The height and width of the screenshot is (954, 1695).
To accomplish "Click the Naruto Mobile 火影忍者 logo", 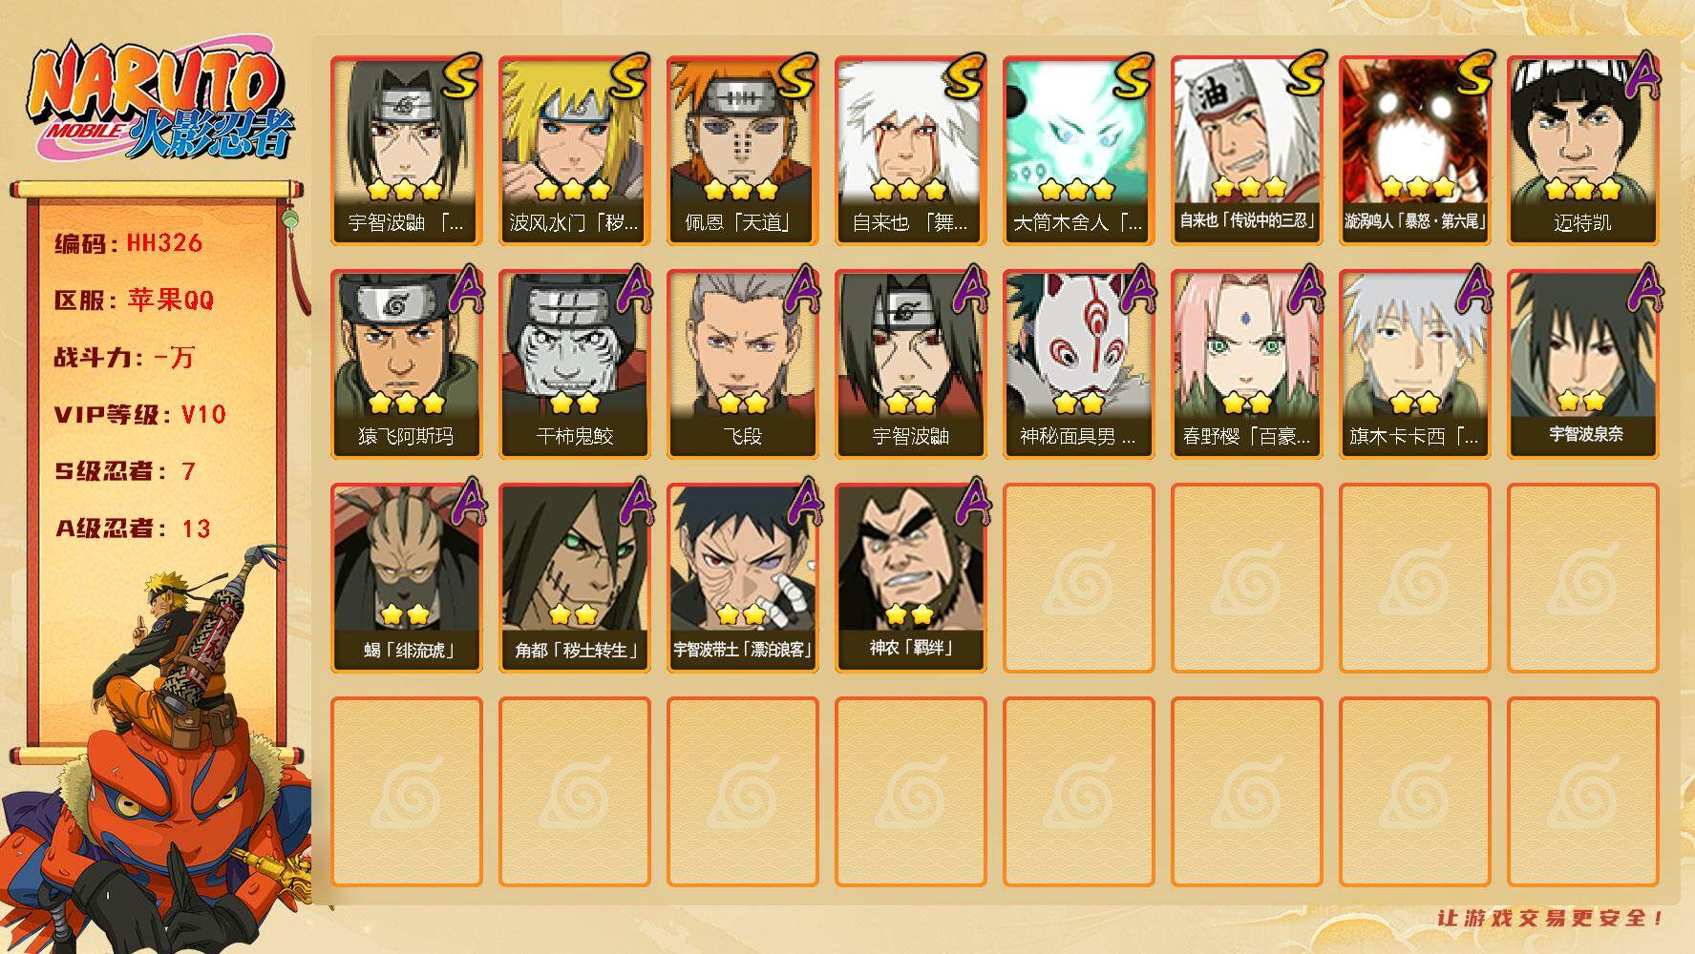I will pos(160,102).
